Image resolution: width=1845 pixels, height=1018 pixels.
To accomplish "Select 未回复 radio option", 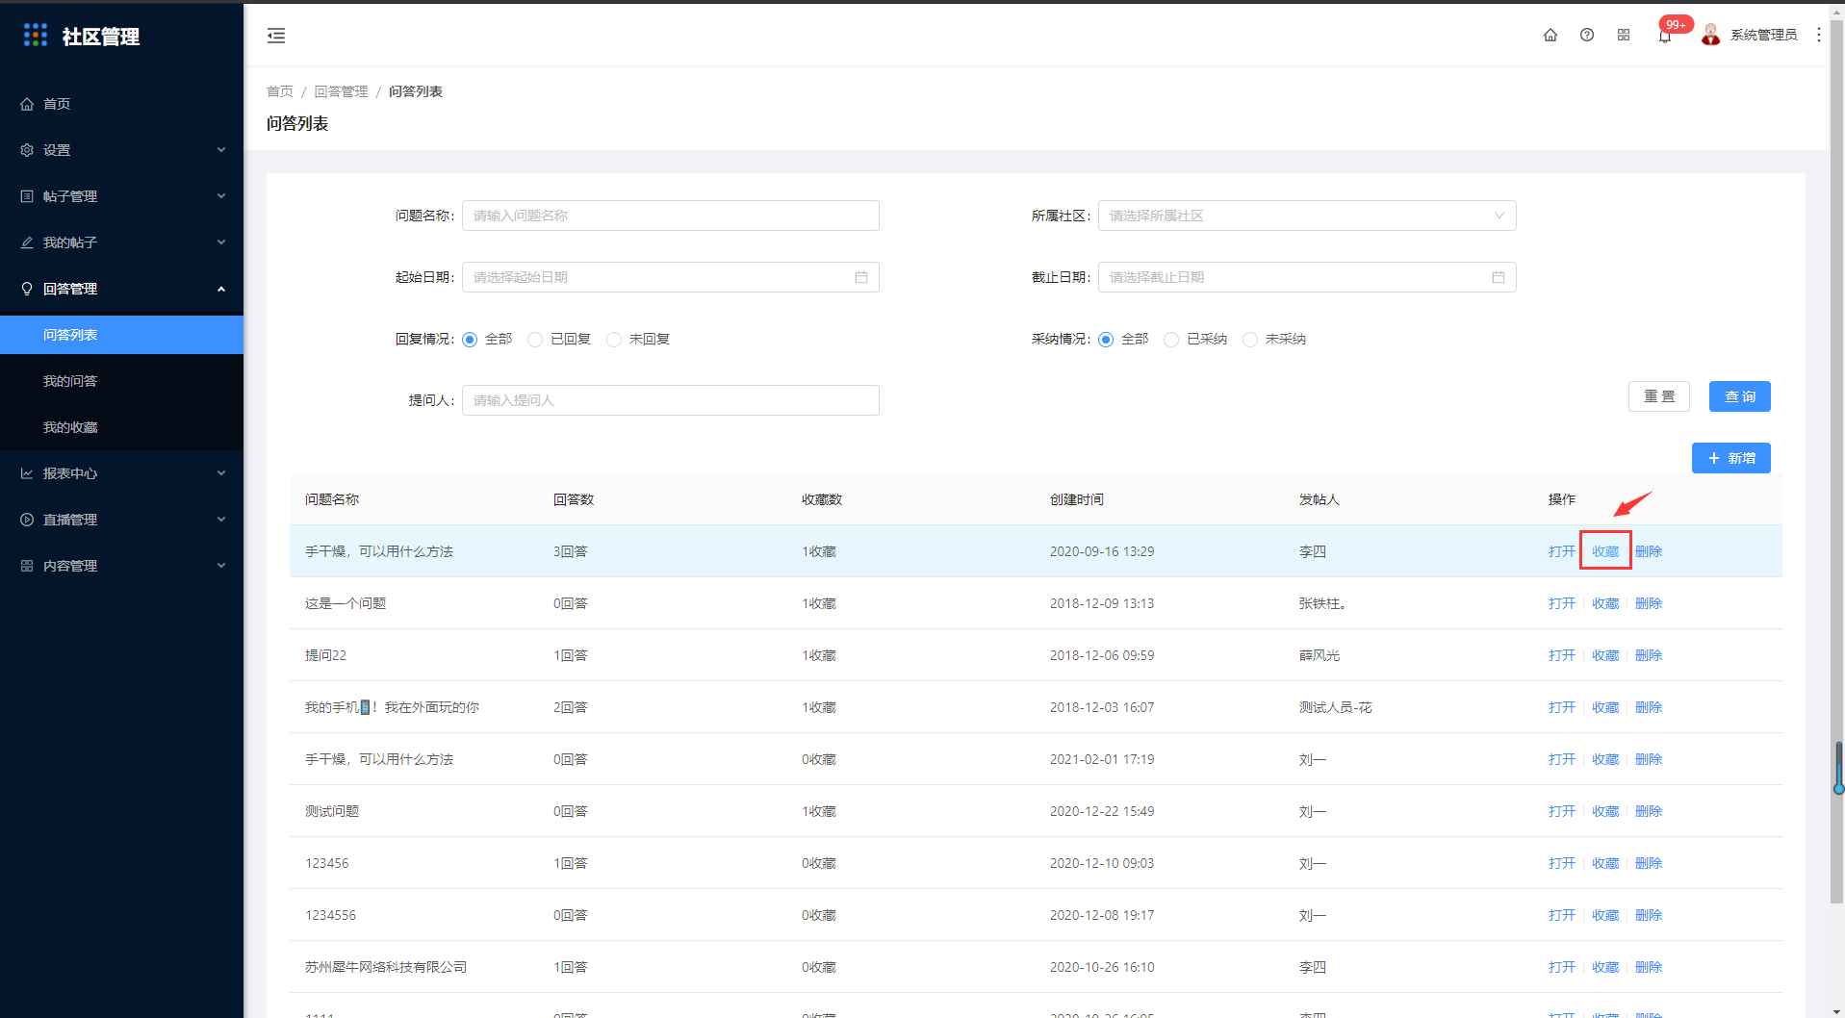I will 614,340.
